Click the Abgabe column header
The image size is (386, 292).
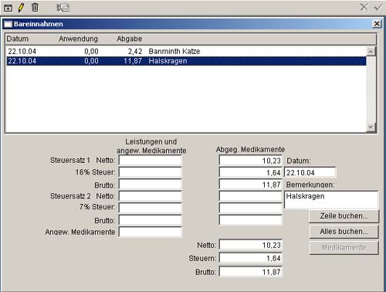[130, 39]
